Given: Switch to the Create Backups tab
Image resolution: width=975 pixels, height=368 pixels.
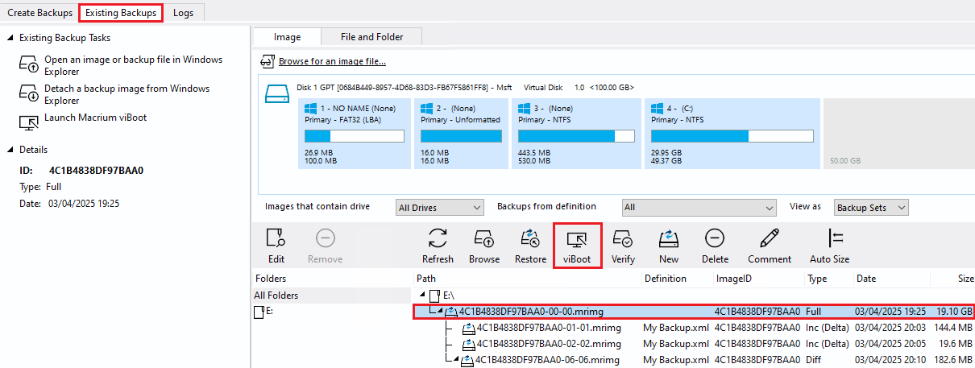Looking at the screenshot, I should [39, 13].
